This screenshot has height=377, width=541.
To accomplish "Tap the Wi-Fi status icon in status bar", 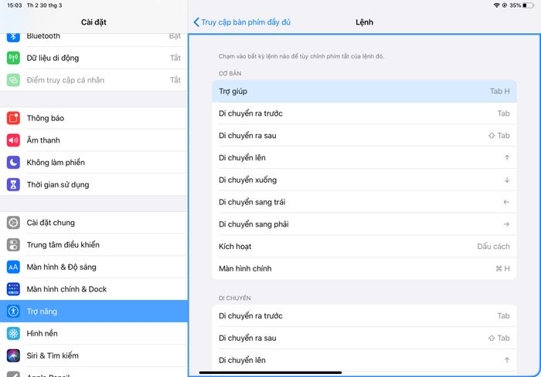I will click(x=496, y=5).
